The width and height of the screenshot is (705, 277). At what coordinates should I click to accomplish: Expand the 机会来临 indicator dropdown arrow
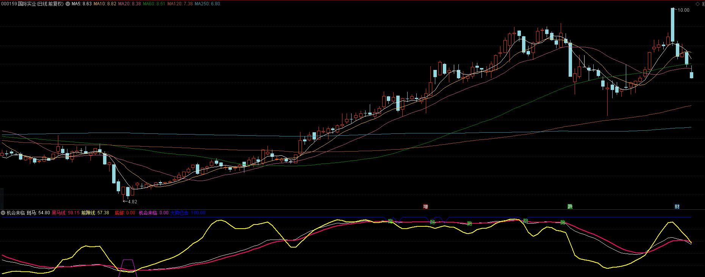click(x=3, y=213)
